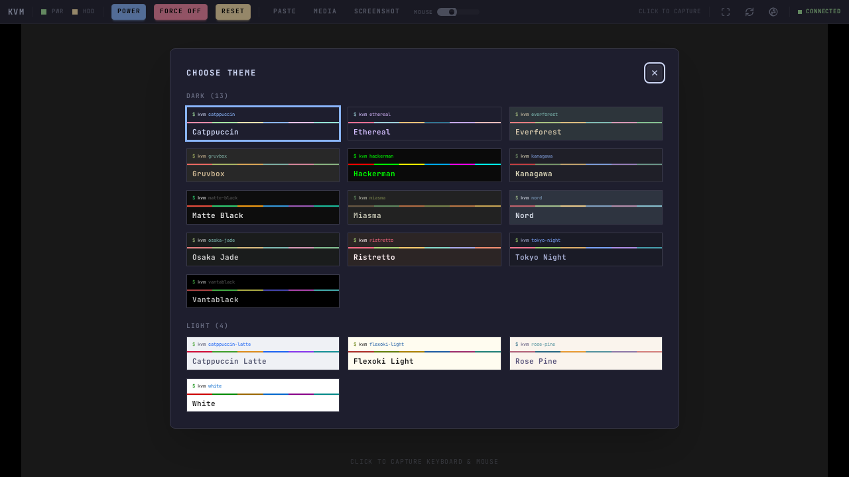Capture a screenshot via the SCREENSHOT control

click(377, 11)
